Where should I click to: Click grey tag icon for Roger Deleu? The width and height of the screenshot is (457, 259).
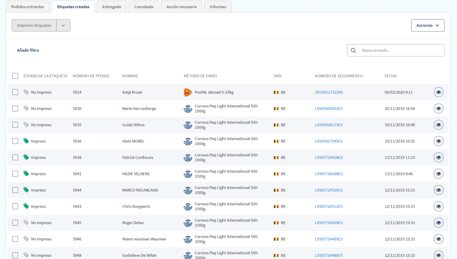[x=26, y=222]
